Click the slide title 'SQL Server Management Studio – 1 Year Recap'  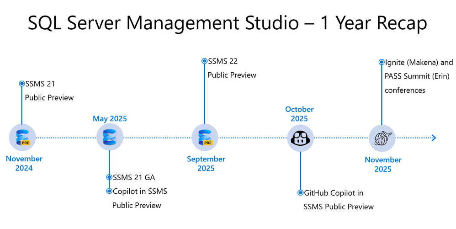[x=228, y=23]
